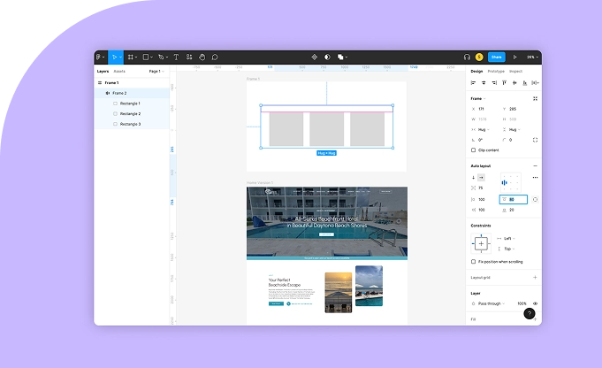Click the help question mark button
602x368 pixels.
click(529, 313)
